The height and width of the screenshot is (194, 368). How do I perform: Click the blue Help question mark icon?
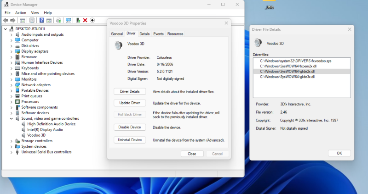tap(41, 20)
